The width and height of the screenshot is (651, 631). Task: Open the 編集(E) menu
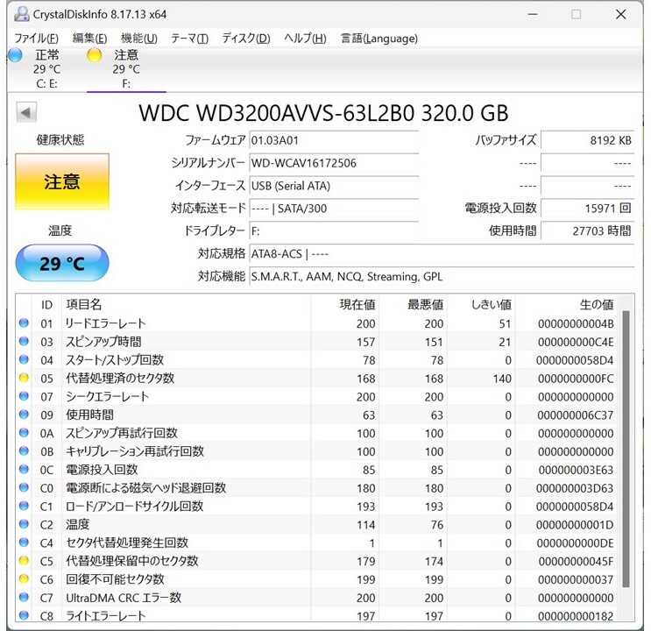click(x=89, y=39)
